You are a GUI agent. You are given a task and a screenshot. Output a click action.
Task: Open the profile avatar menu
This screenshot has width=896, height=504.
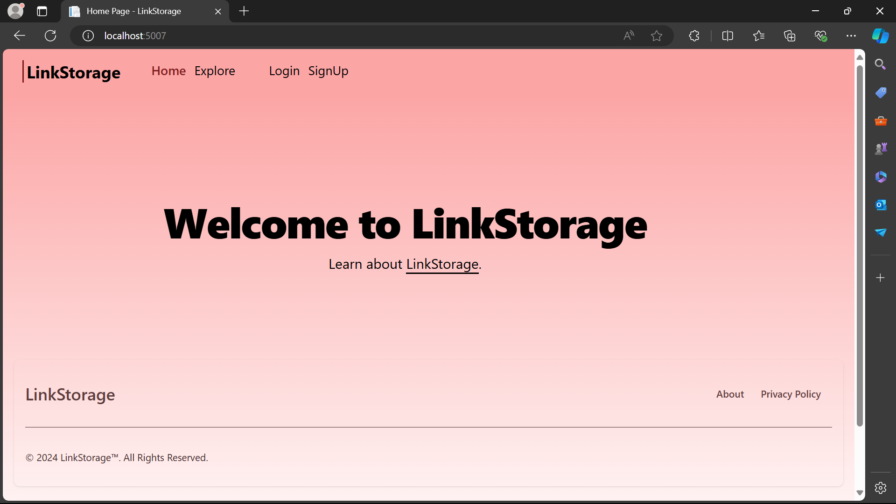click(x=15, y=11)
